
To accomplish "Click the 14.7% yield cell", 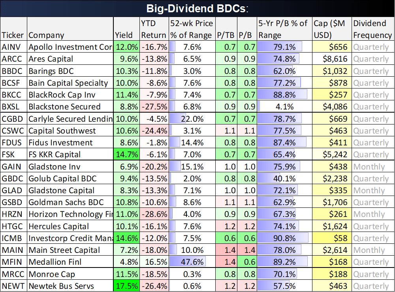I will (126, 154).
